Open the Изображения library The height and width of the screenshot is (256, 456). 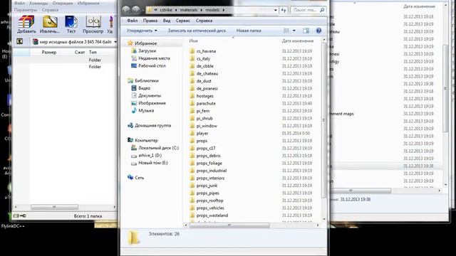[152, 103]
